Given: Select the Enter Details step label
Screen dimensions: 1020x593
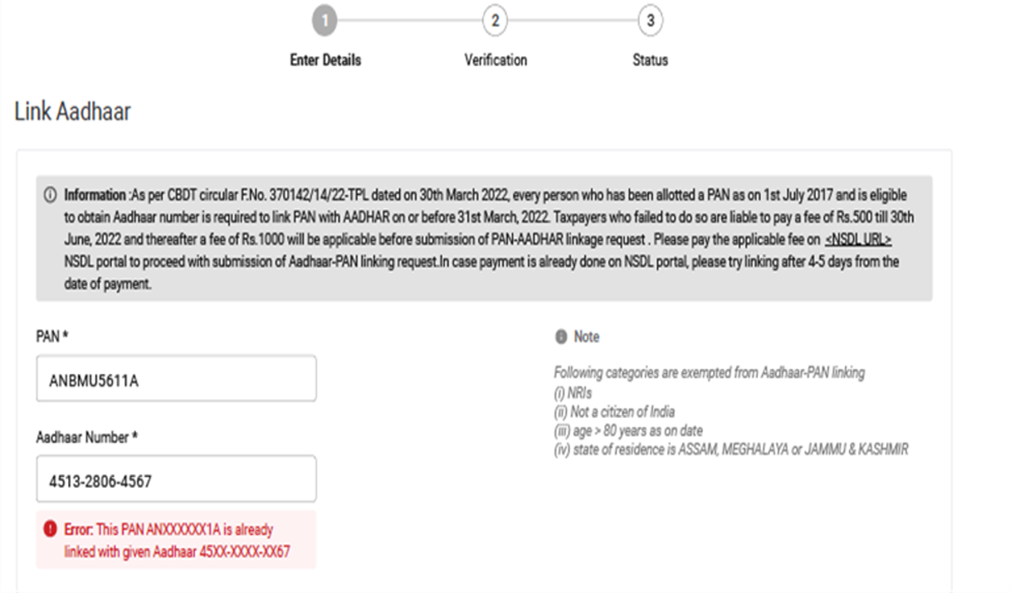Looking at the screenshot, I should click(325, 60).
